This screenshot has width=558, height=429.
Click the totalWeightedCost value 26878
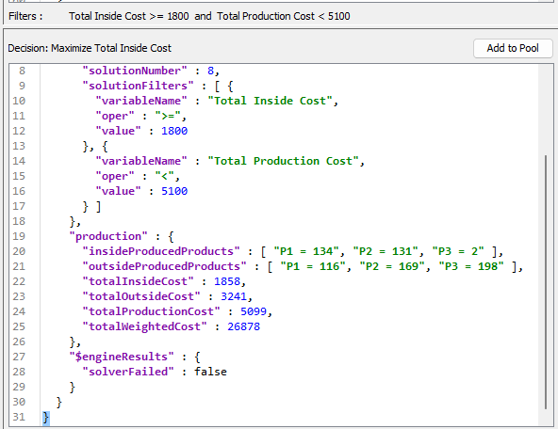(244, 326)
